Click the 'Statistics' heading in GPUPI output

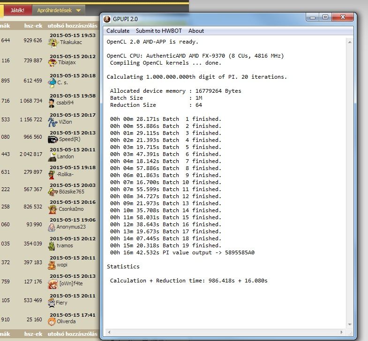point(123,267)
